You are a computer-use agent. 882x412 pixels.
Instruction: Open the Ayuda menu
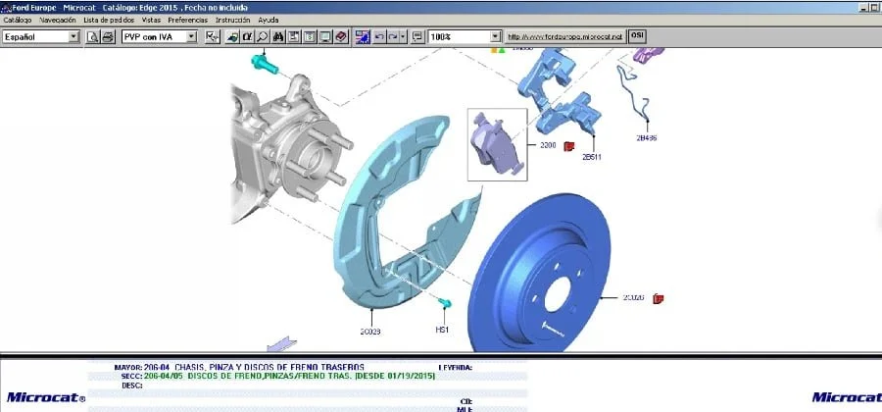click(269, 20)
